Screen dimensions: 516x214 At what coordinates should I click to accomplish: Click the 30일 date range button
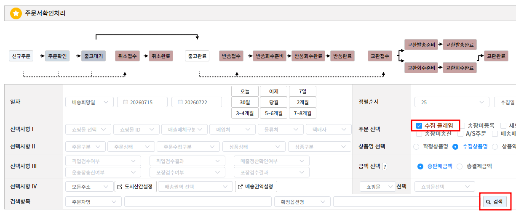(x=245, y=102)
